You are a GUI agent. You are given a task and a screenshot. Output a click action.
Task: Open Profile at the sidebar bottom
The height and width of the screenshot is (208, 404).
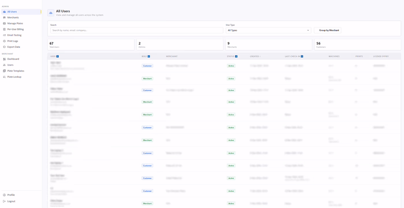(11, 195)
